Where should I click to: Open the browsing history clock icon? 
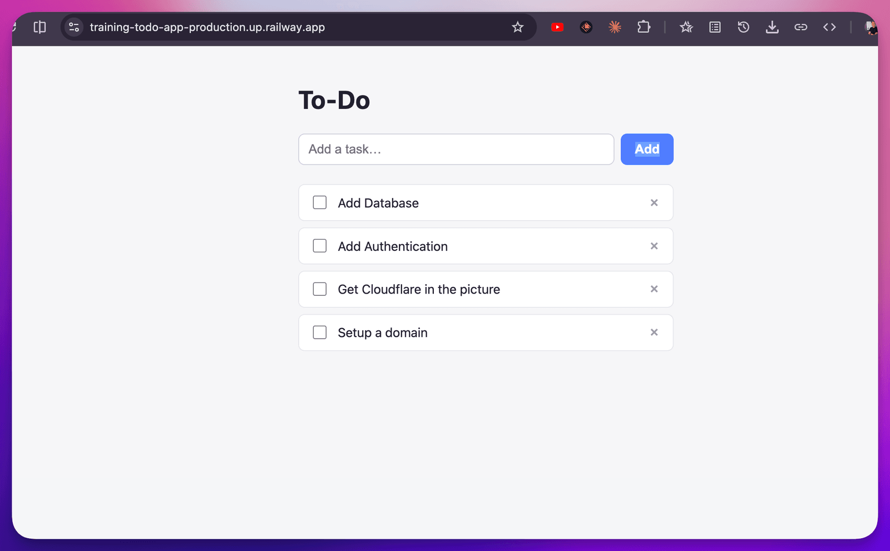(x=744, y=27)
